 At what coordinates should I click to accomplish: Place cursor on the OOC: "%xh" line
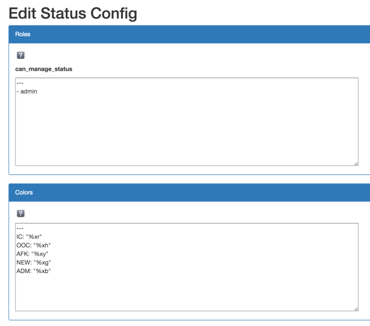33,245
